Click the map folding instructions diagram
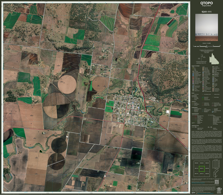 (216, 168)
